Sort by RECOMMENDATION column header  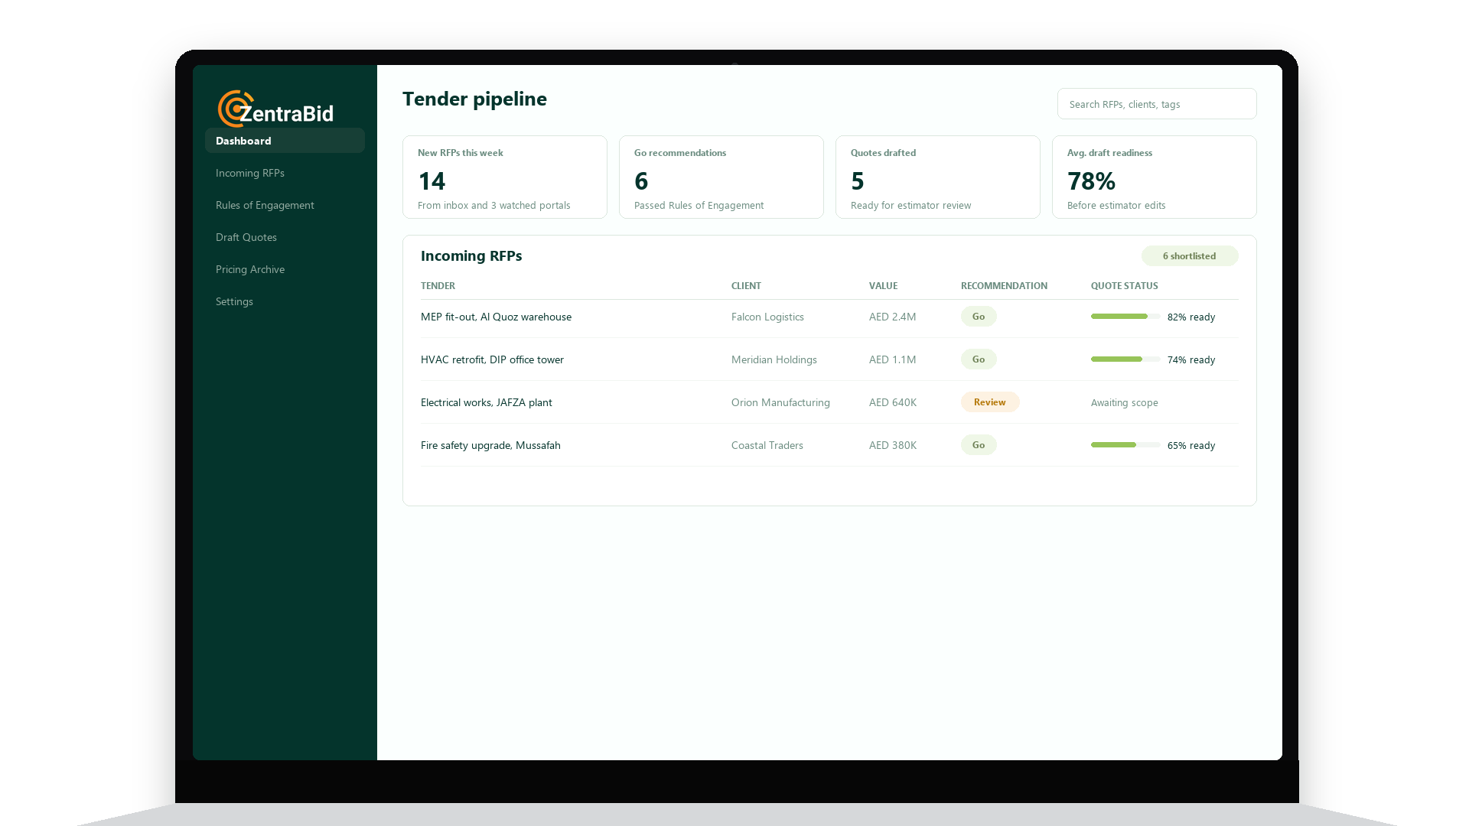coord(1004,286)
